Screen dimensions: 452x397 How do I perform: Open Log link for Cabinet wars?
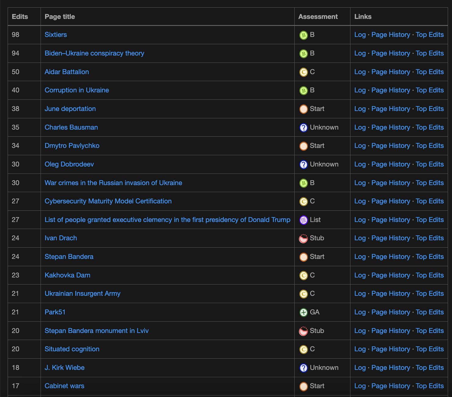click(360, 386)
